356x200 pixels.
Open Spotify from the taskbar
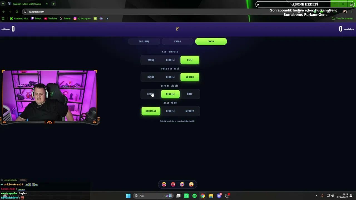point(194,196)
